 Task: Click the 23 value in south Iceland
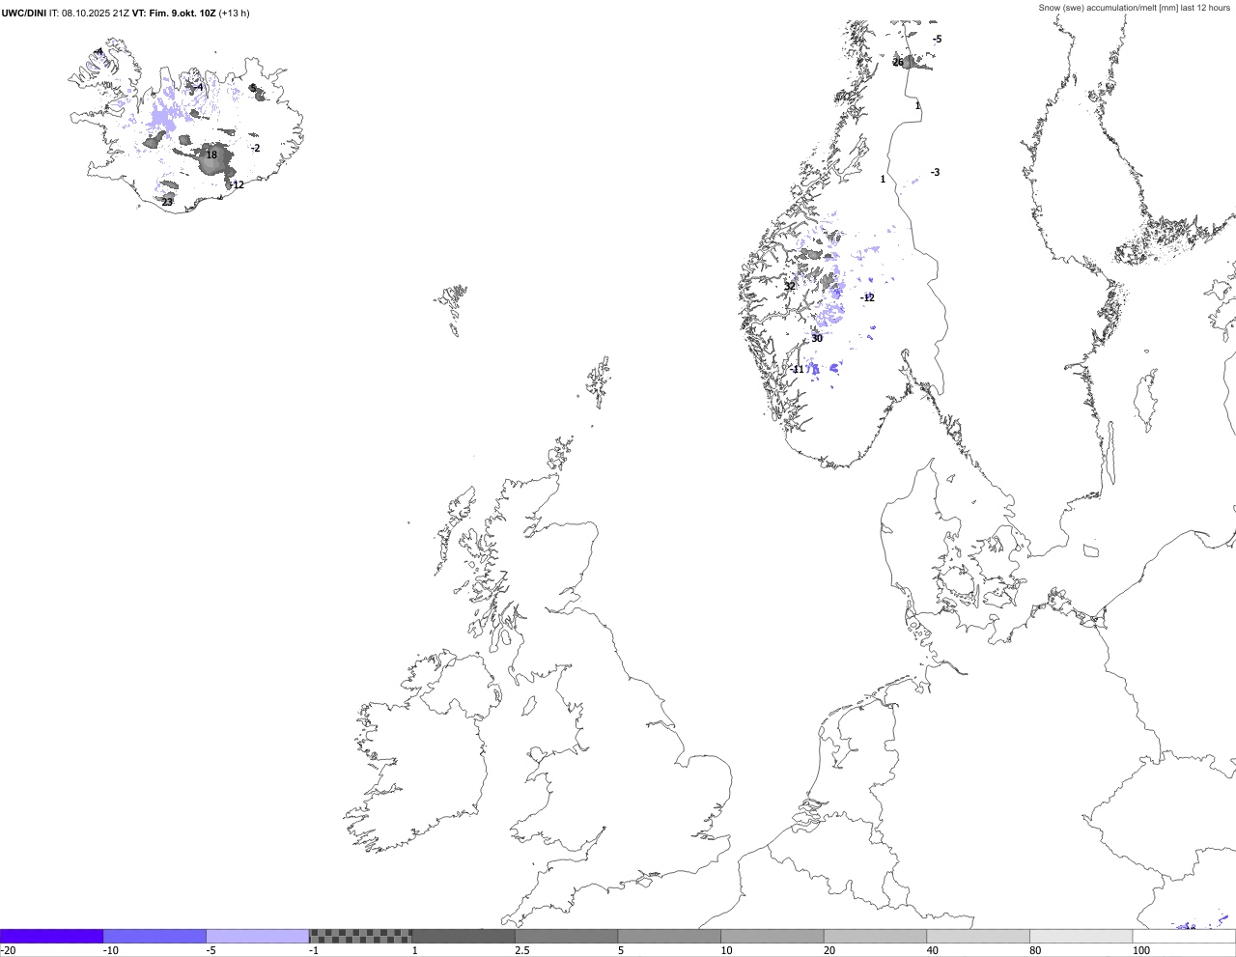coord(167,202)
